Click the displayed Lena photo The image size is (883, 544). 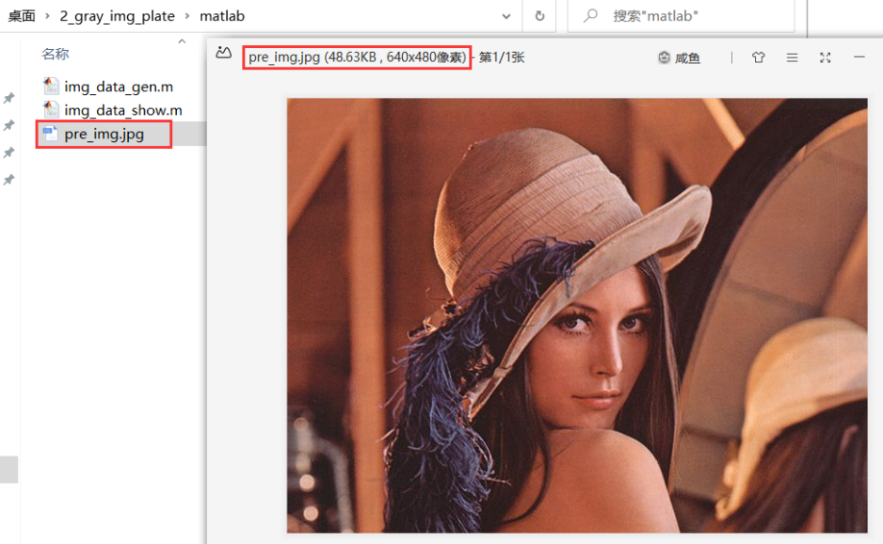pyautogui.click(x=576, y=315)
